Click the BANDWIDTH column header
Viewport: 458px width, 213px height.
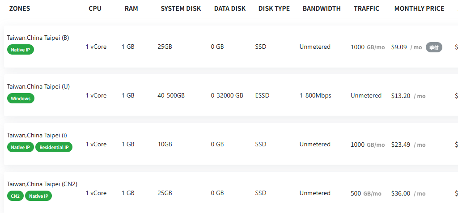[322, 9]
